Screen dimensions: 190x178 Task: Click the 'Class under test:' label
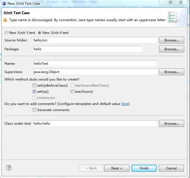(x=18, y=124)
